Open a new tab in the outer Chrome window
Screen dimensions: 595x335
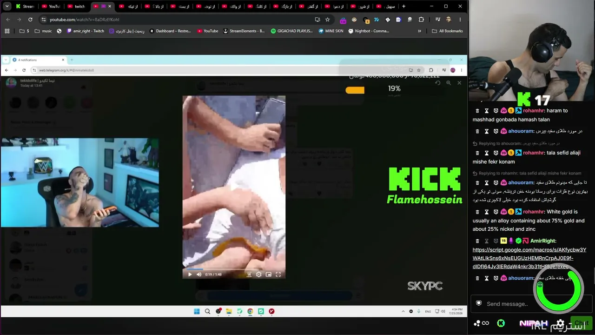(403, 7)
